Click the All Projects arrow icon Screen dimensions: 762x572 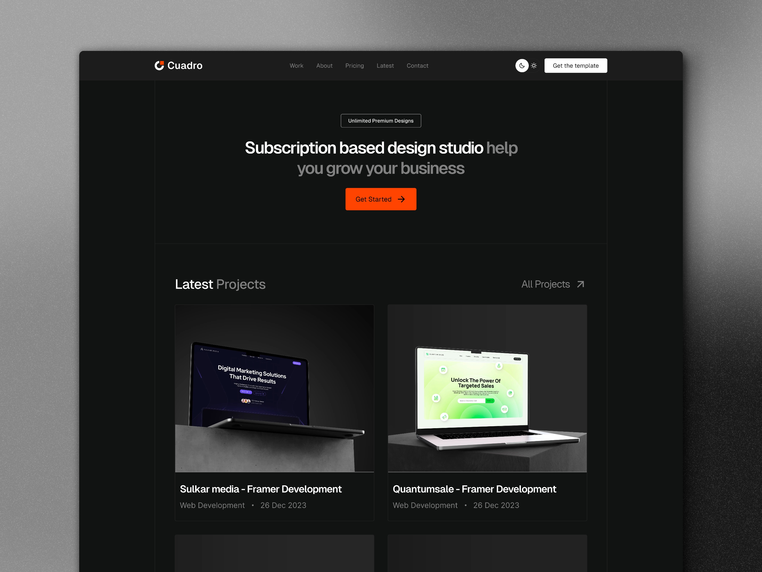[x=580, y=284]
